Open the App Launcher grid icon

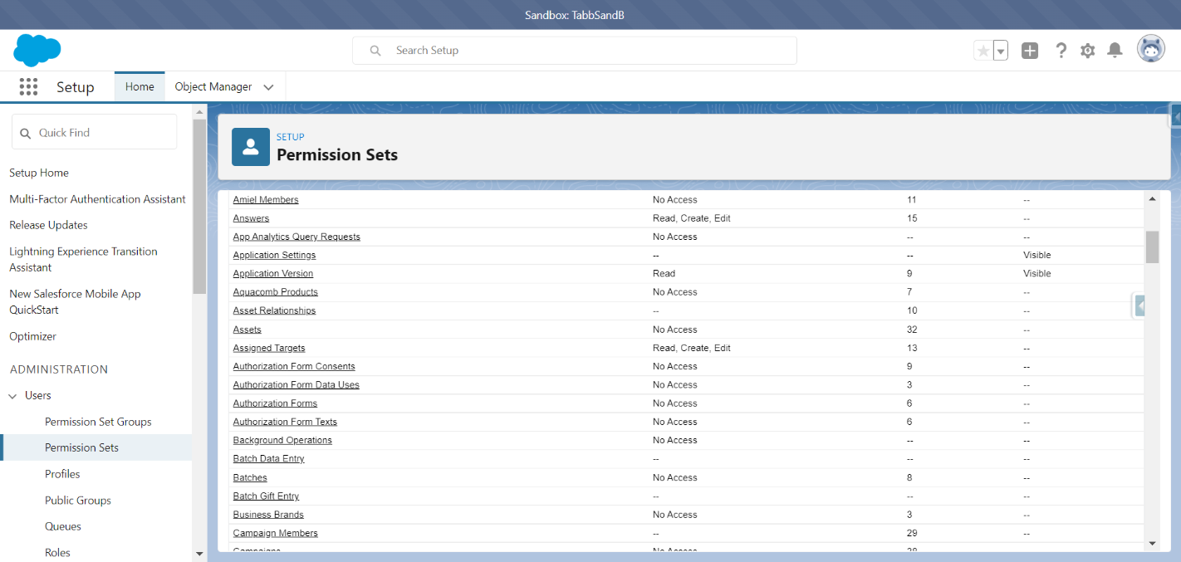coord(28,87)
